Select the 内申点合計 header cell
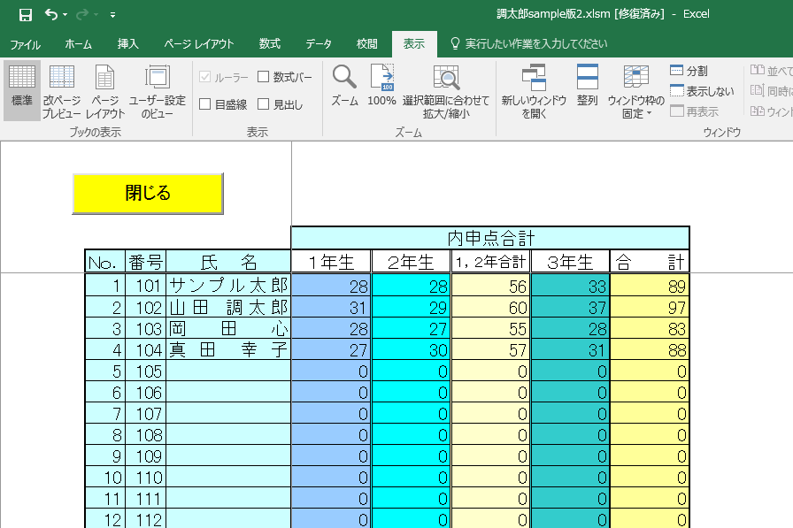 pyautogui.click(x=490, y=238)
